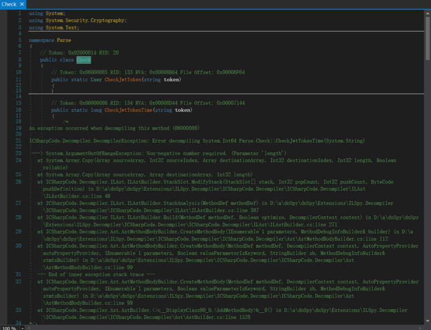431x330 pixels.
Task: Click the long return type keyword
Action: coord(96,110)
